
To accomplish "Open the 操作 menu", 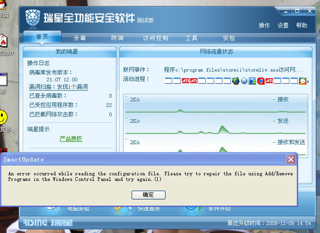I will pos(264,26).
